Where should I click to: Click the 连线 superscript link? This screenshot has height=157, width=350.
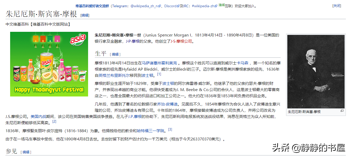221,5
